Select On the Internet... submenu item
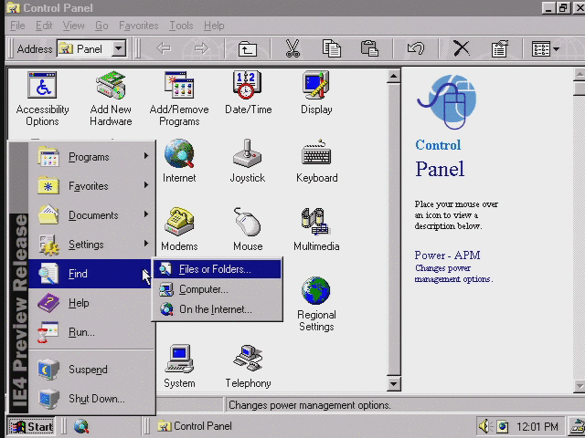 pyautogui.click(x=218, y=309)
